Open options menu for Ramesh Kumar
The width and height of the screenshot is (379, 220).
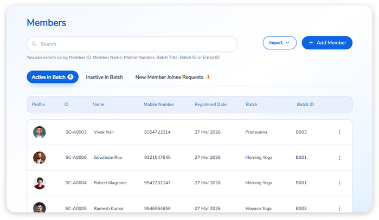(339, 209)
